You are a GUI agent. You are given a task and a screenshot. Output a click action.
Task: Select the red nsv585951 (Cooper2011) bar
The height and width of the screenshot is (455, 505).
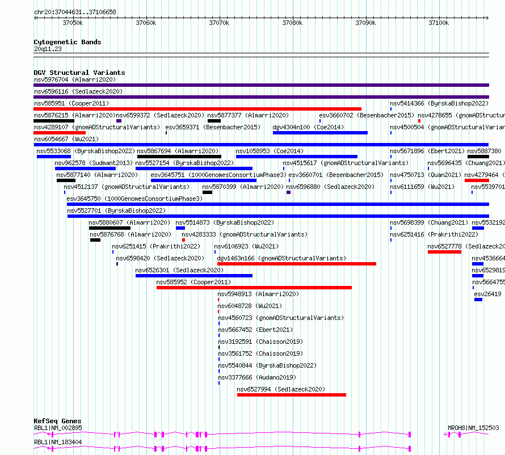click(x=197, y=109)
